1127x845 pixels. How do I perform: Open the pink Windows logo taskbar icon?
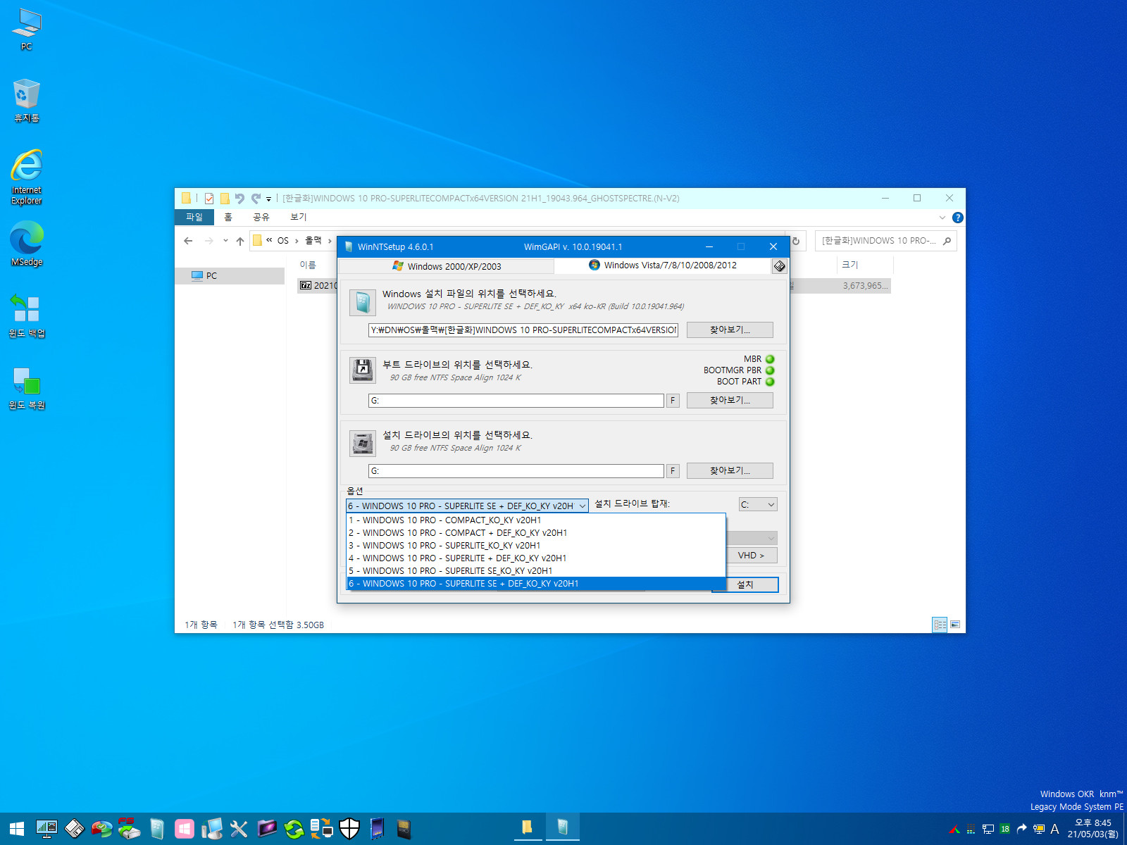pos(184,829)
